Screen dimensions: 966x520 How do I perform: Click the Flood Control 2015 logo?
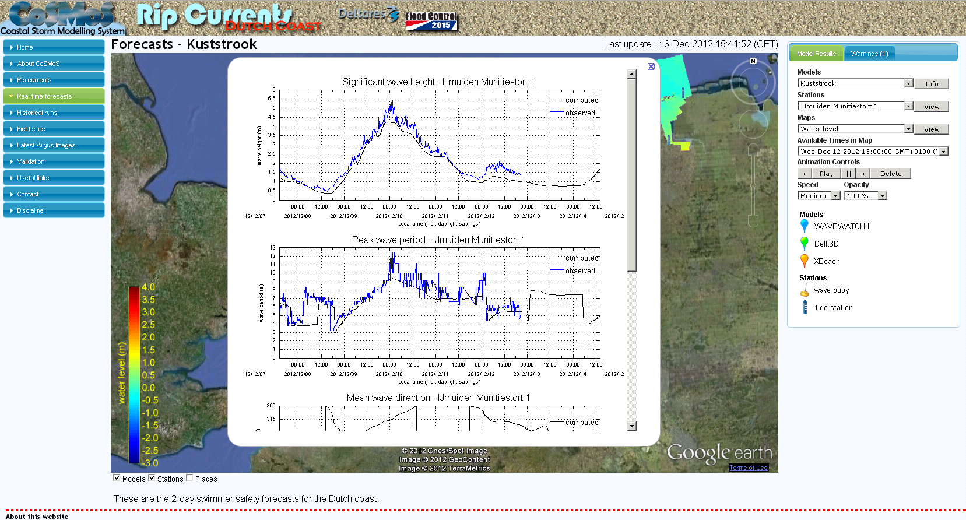click(x=431, y=21)
